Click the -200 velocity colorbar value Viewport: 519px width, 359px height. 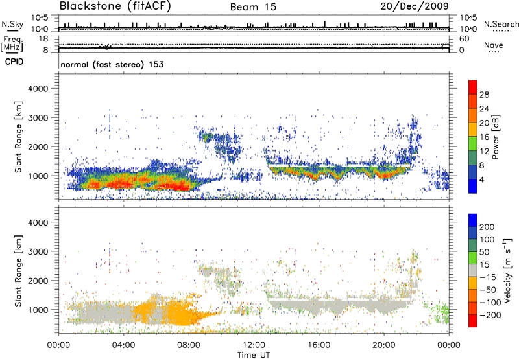[x=489, y=315]
